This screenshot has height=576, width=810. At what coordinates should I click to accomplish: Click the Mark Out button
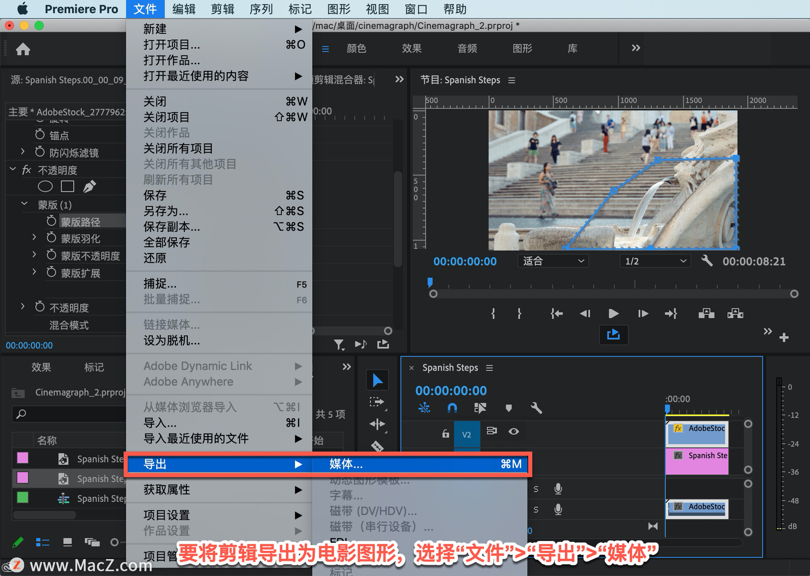519,314
